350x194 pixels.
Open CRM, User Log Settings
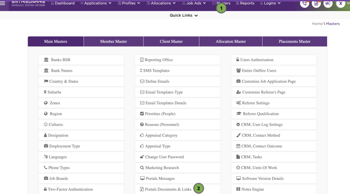point(274,124)
